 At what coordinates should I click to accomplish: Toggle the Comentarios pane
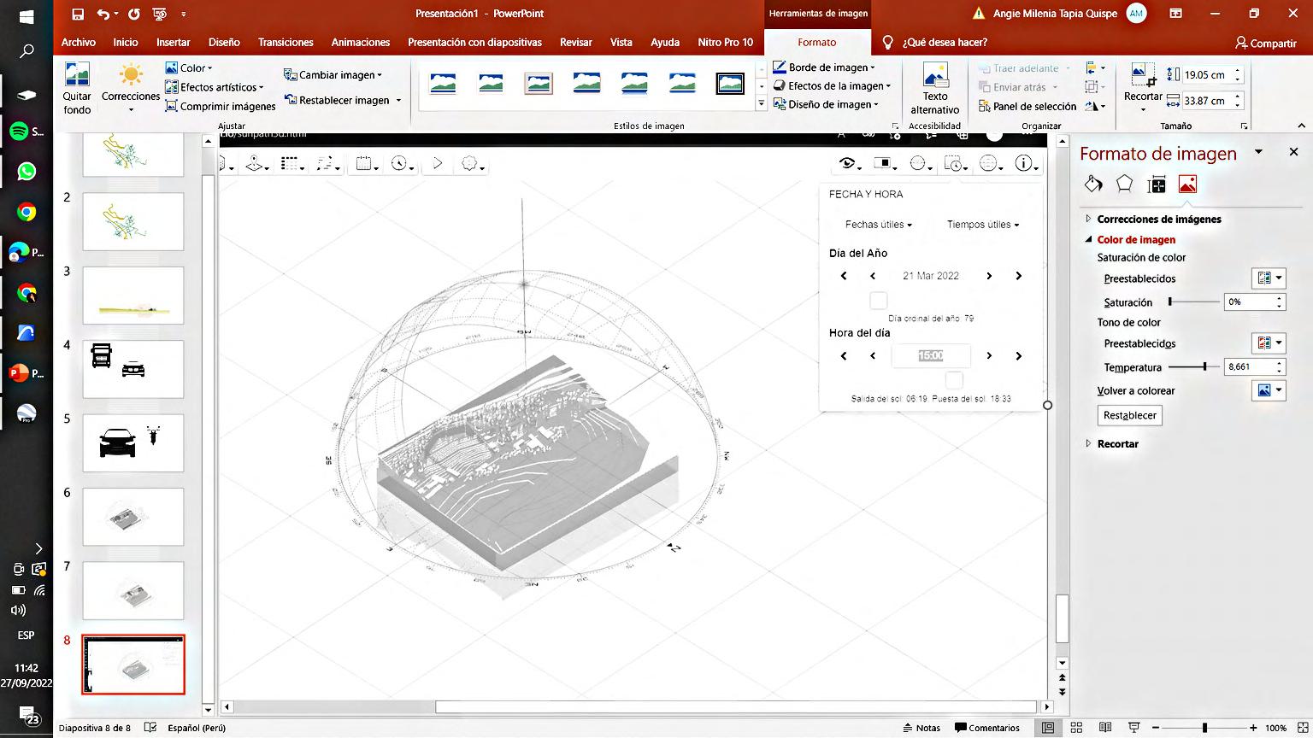tap(987, 728)
